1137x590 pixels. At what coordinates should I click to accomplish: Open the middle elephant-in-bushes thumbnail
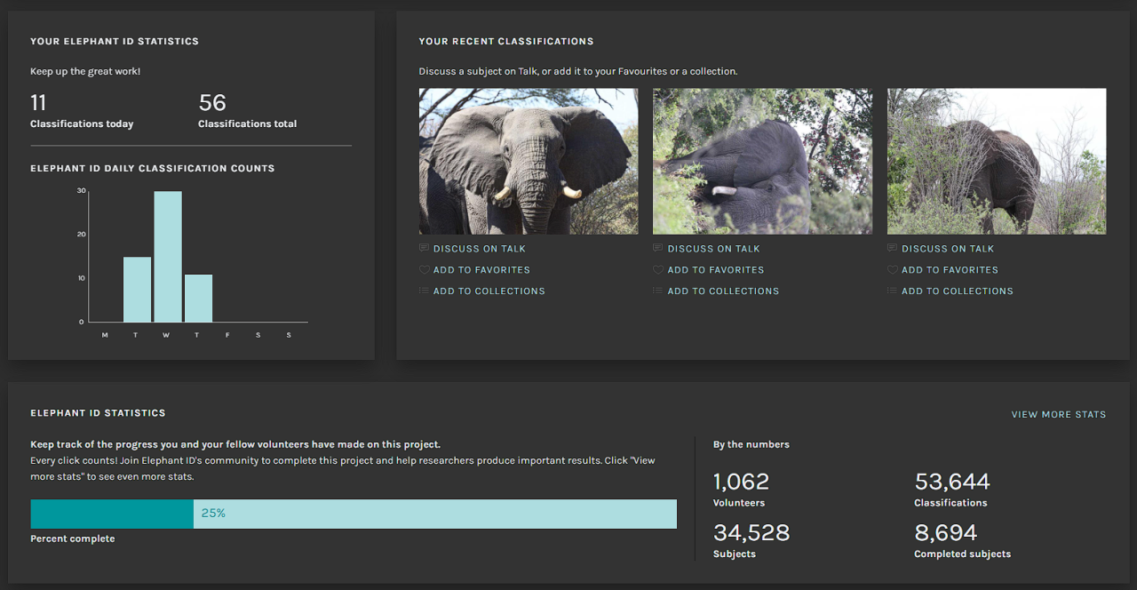click(762, 161)
